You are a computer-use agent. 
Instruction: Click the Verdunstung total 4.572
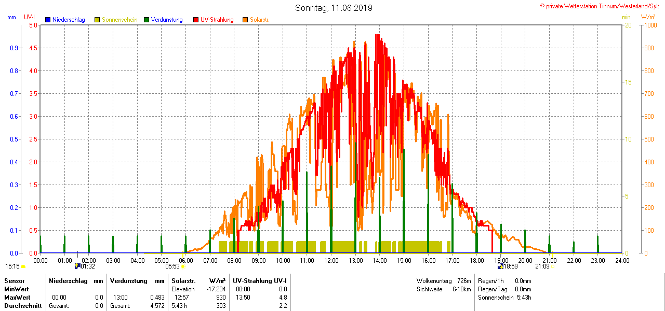click(x=157, y=306)
